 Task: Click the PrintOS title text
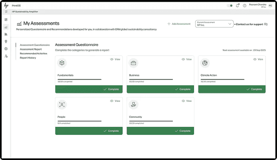[x=16, y=6]
